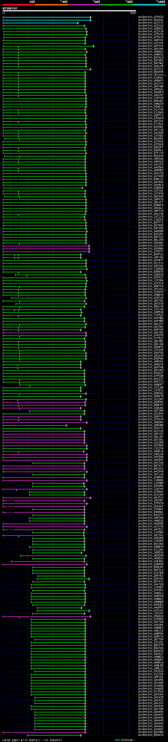Click the purple ~60% identity legend segment
168x742 pixels.
[x=84, y=5]
